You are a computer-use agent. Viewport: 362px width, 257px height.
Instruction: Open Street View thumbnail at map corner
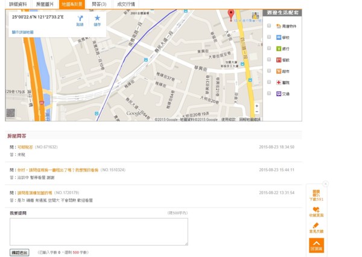(11, 113)
